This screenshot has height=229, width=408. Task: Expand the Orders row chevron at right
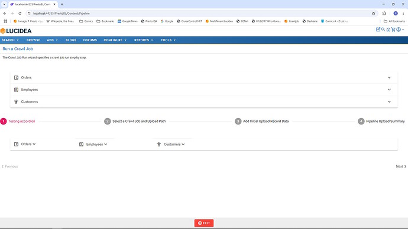coord(389,77)
